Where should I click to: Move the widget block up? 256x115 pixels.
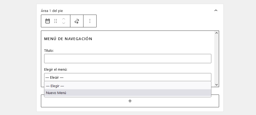click(64, 19)
